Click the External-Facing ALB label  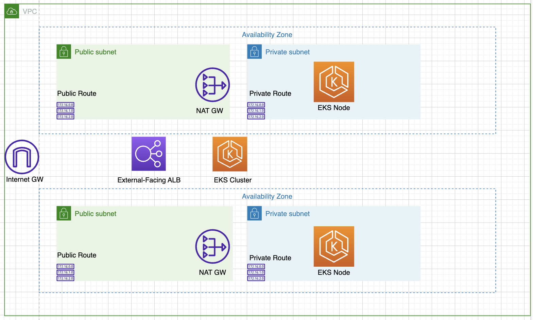(x=149, y=180)
